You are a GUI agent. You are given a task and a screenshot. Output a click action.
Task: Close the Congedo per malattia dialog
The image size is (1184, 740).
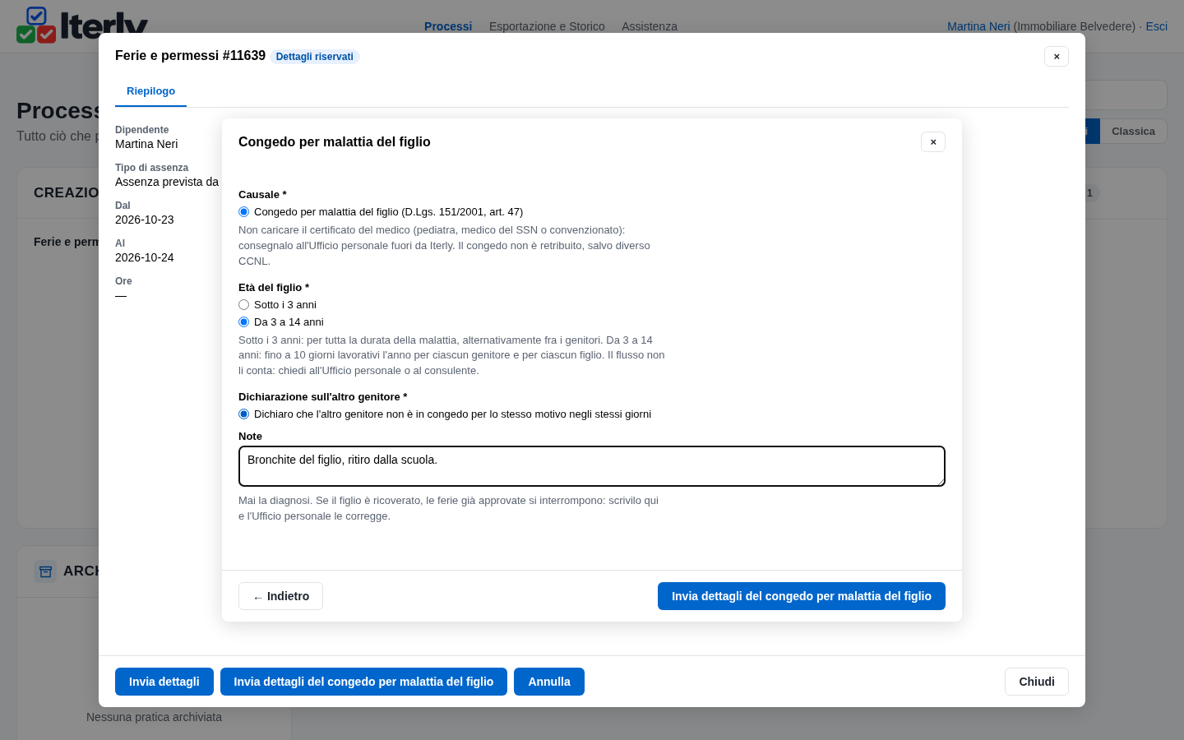(933, 142)
